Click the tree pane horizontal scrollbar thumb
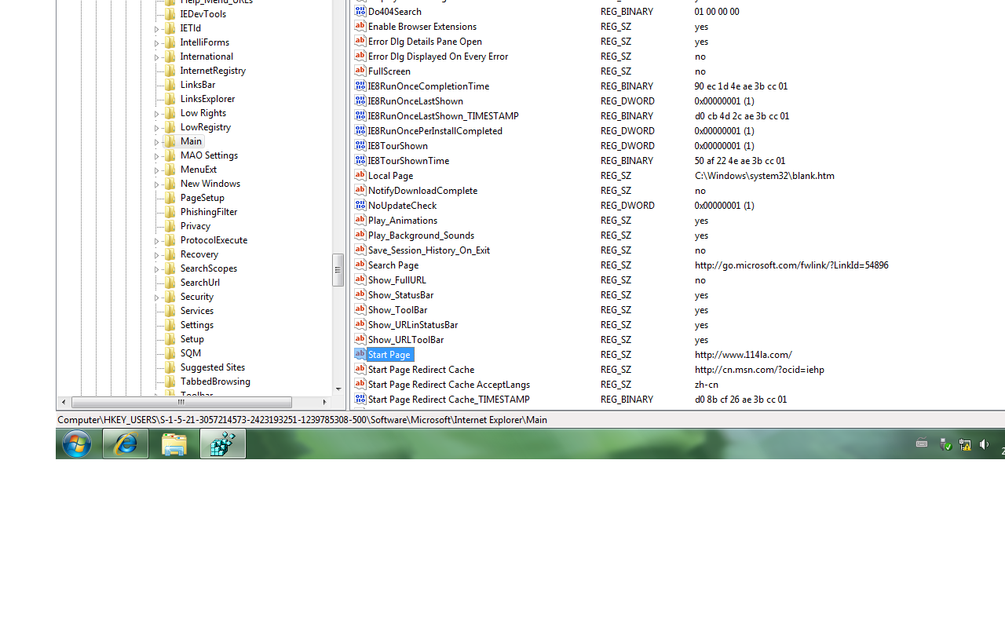The height and width of the screenshot is (628, 1005). (x=181, y=402)
